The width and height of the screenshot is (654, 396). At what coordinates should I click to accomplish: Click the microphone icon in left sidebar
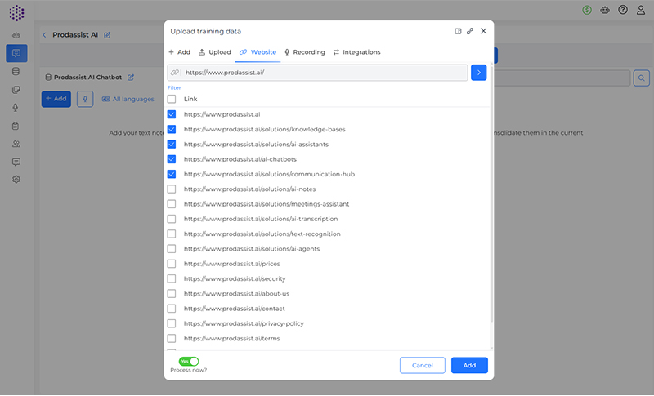pyautogui.click(x=16, y=108)
